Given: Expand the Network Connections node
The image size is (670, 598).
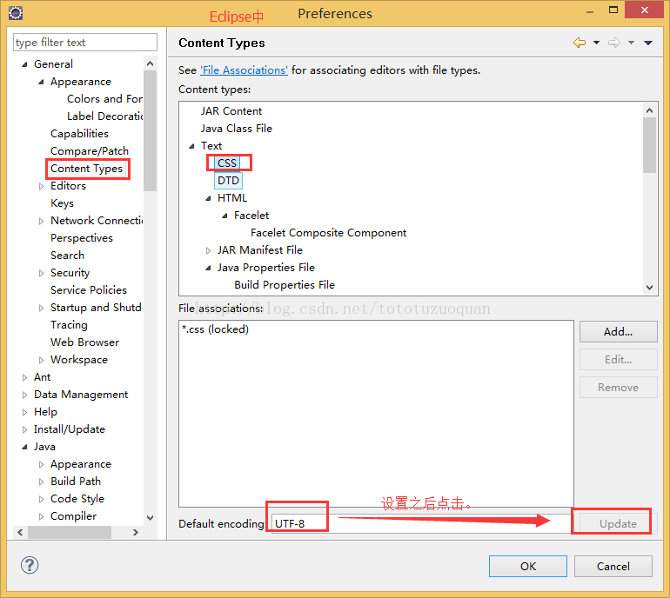Looking at the screenshot, I should pyautogui.click(x=41, y=221).
